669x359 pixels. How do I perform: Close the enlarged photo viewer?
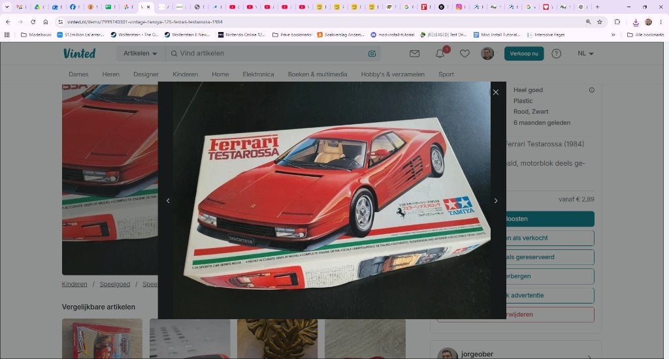pyautogui.click(x=495, y=92)
